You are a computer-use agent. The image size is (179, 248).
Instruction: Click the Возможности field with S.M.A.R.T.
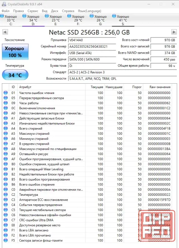122,78
